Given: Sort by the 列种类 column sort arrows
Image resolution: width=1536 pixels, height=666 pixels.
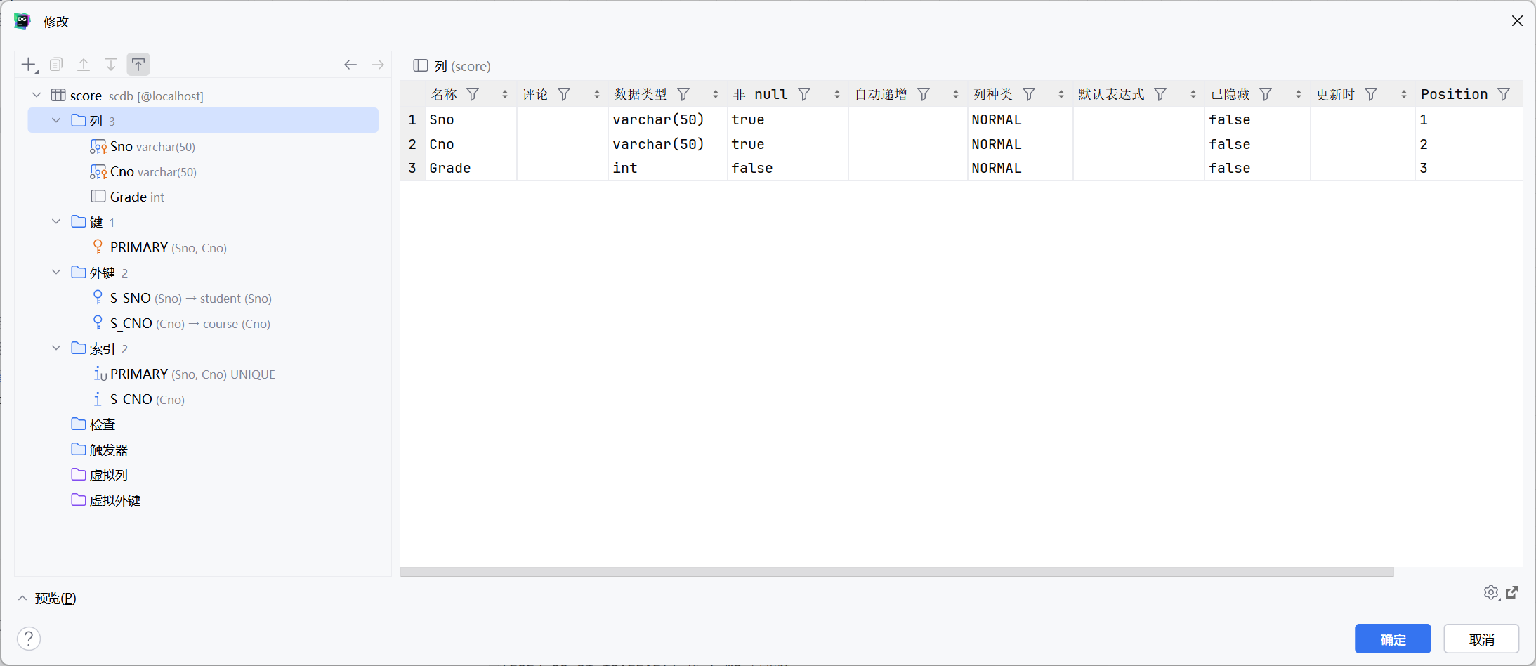Looking at the screenshot, I should click(1061, 94).
